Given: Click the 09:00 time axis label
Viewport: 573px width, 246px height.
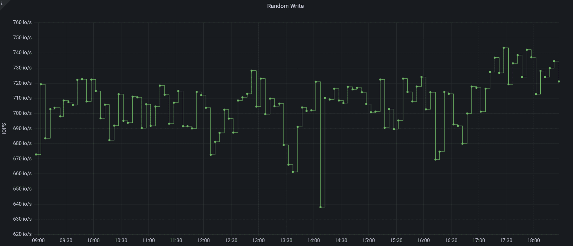Looking at the screenshot, I should click(38, 241).
